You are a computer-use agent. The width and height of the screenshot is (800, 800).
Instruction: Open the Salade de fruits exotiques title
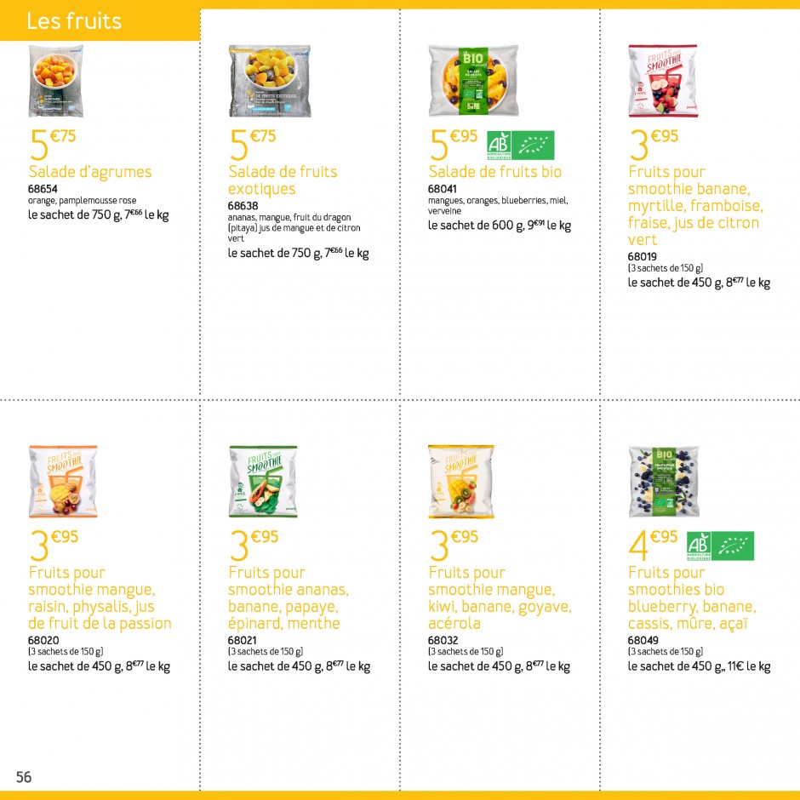283,180
